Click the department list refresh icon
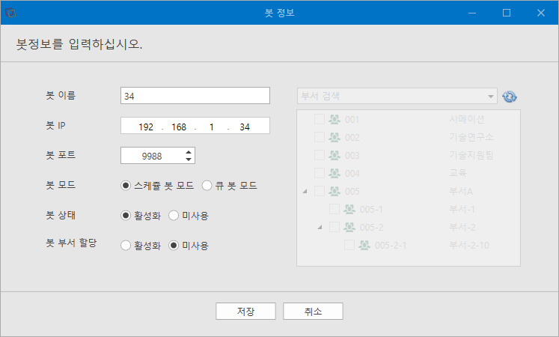The height and width of the screenshot is (337, 559). tap(510, 97)
